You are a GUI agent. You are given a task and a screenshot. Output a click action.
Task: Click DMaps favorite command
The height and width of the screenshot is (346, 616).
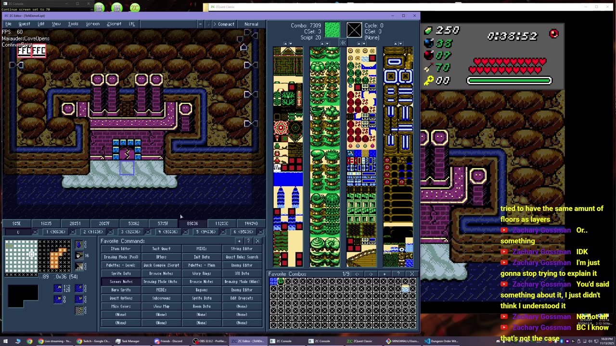[161, 257]
